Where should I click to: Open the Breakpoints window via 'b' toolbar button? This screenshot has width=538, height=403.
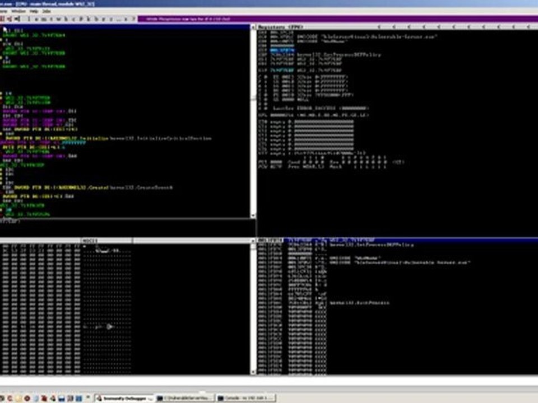[x=96, y=19]
